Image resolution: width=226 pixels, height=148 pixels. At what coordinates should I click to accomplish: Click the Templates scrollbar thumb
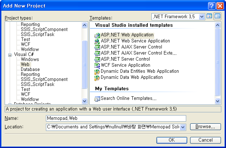217,62
